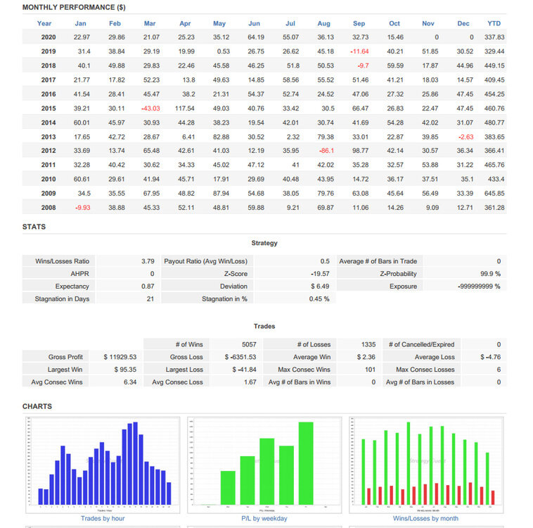Click the Gross Loss value $ -6351.53

[x=240, y=357]
